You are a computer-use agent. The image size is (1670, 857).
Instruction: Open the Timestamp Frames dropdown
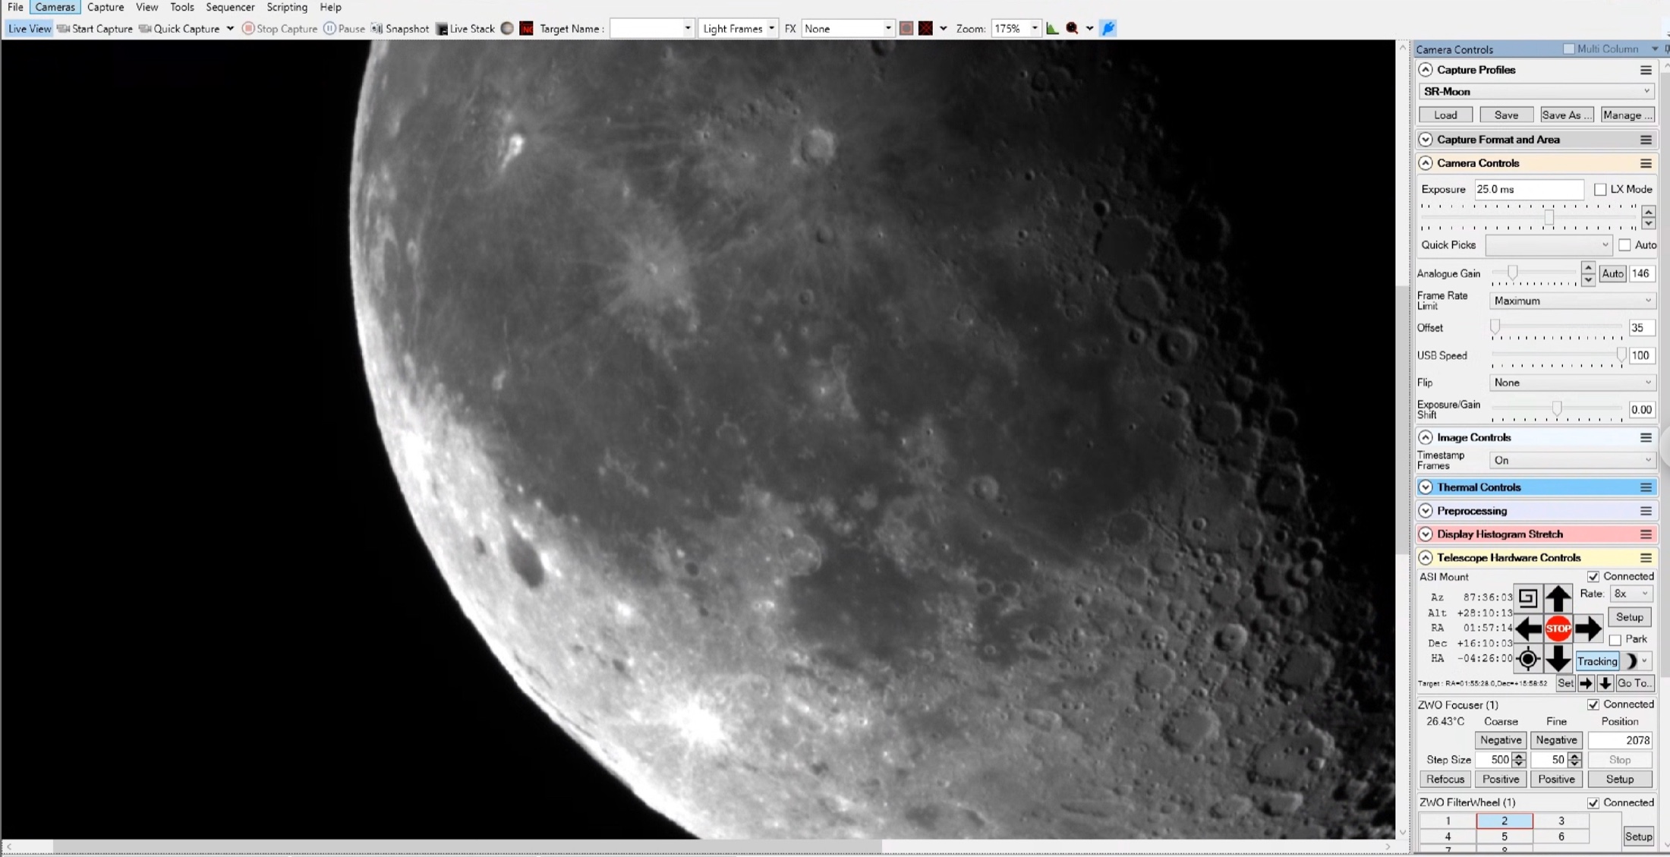(x=1571, y=460)
